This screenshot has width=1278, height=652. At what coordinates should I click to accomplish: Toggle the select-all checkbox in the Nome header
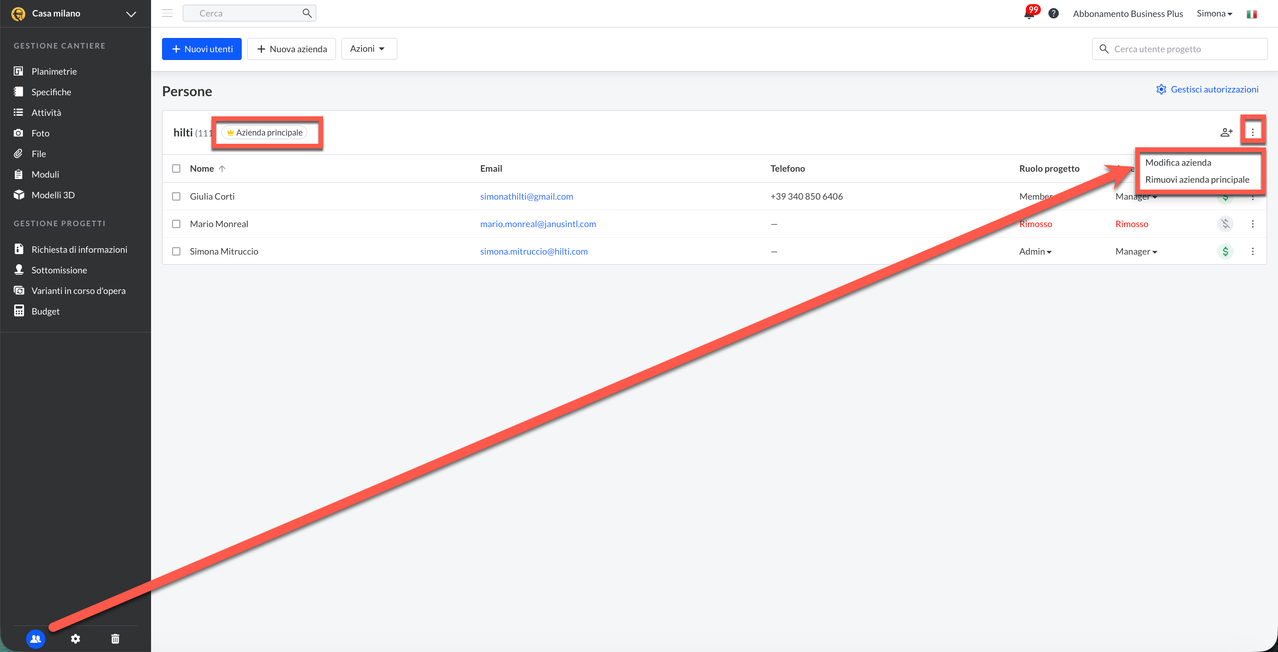click(176, 168)
